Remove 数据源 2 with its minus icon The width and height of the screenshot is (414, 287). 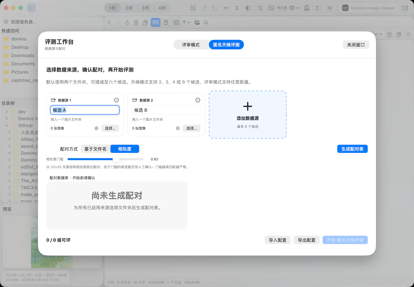tap(198, 100)
